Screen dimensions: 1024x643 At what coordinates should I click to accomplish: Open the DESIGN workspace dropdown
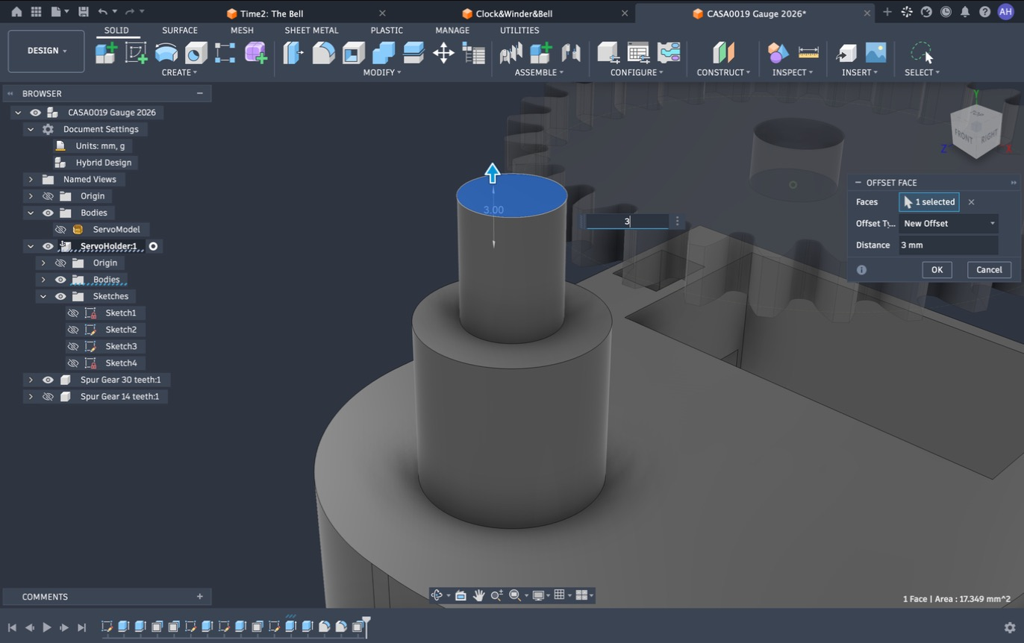click(46, 51)
